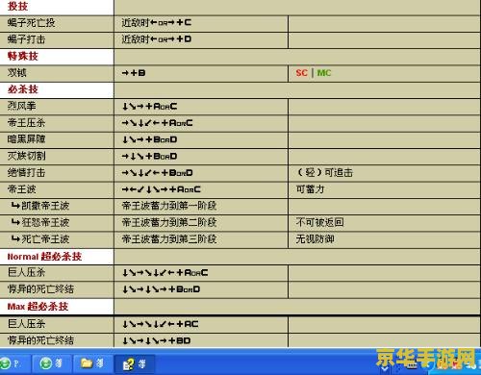Click the 绝情打击 move name
Screen dimensions: 481x375
tap(26, 173)
